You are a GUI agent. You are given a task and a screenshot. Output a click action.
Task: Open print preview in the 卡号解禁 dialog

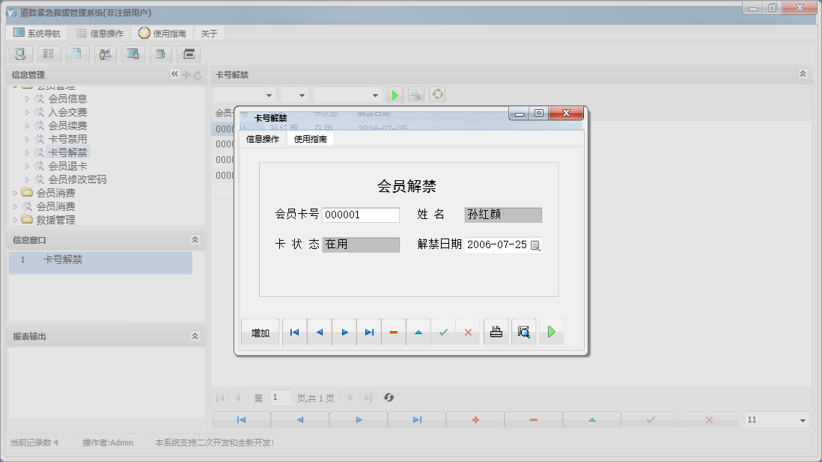coord(523,331)
